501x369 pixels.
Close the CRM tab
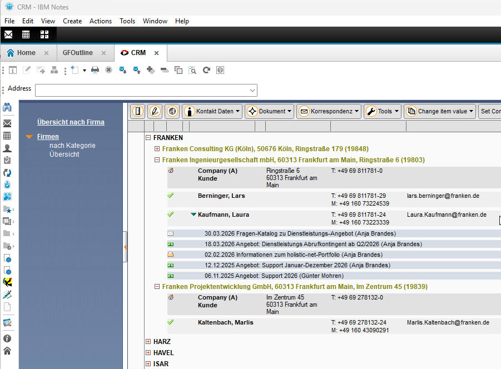click(157, 53)
